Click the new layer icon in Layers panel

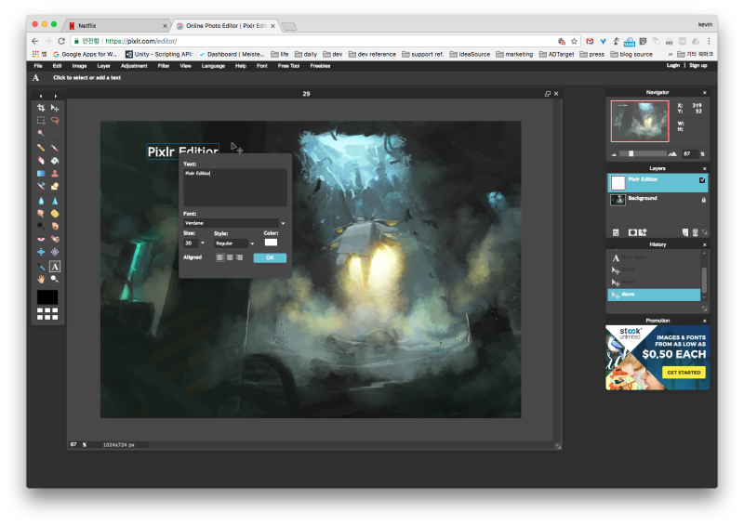point(685,232)
